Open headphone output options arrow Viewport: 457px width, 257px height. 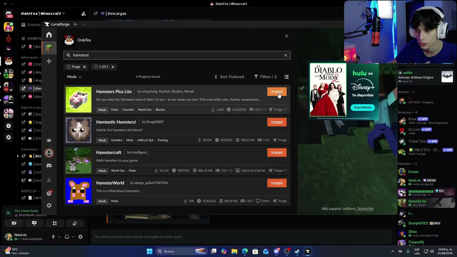pos(73,237)
